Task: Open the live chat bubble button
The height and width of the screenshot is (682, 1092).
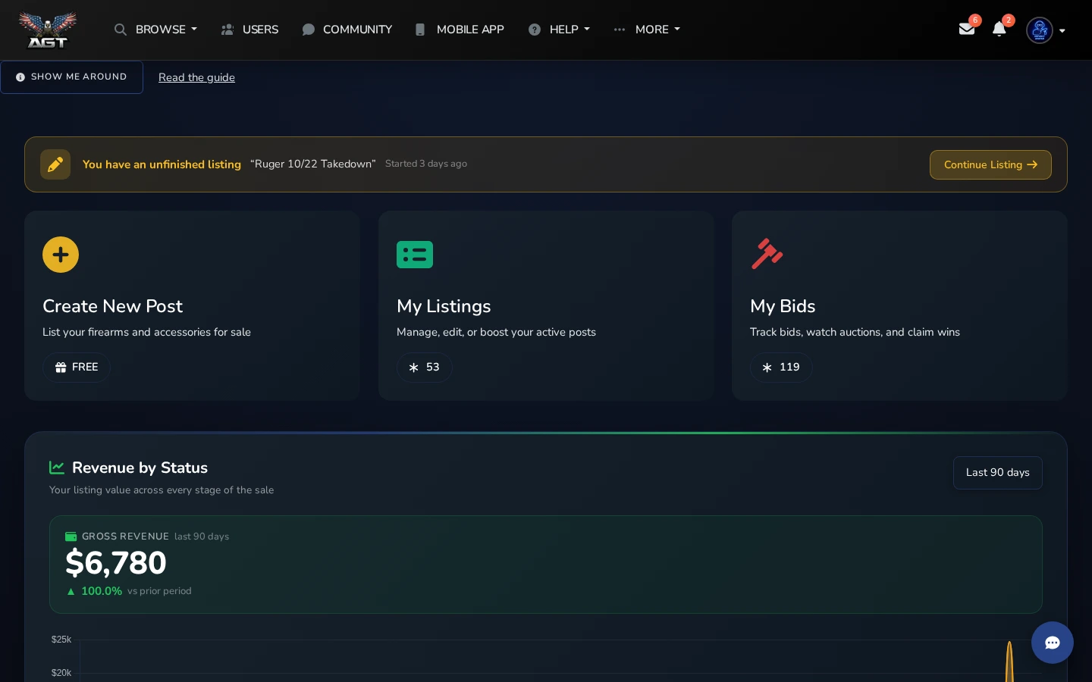Action: coord(1053,643)
